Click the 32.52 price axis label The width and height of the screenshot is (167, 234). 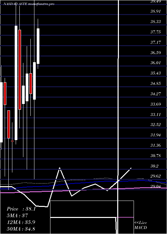[x=156, y=125]
